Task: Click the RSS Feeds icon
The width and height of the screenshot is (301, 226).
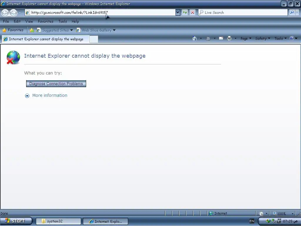Action: coord(208,39)
